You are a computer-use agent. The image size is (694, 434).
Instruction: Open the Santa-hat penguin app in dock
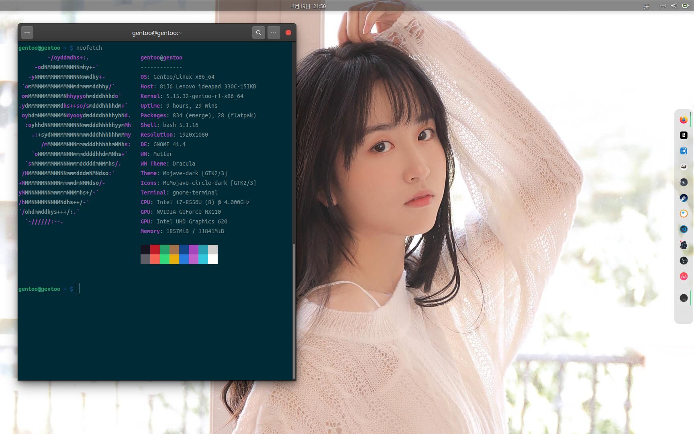[684, 245]
